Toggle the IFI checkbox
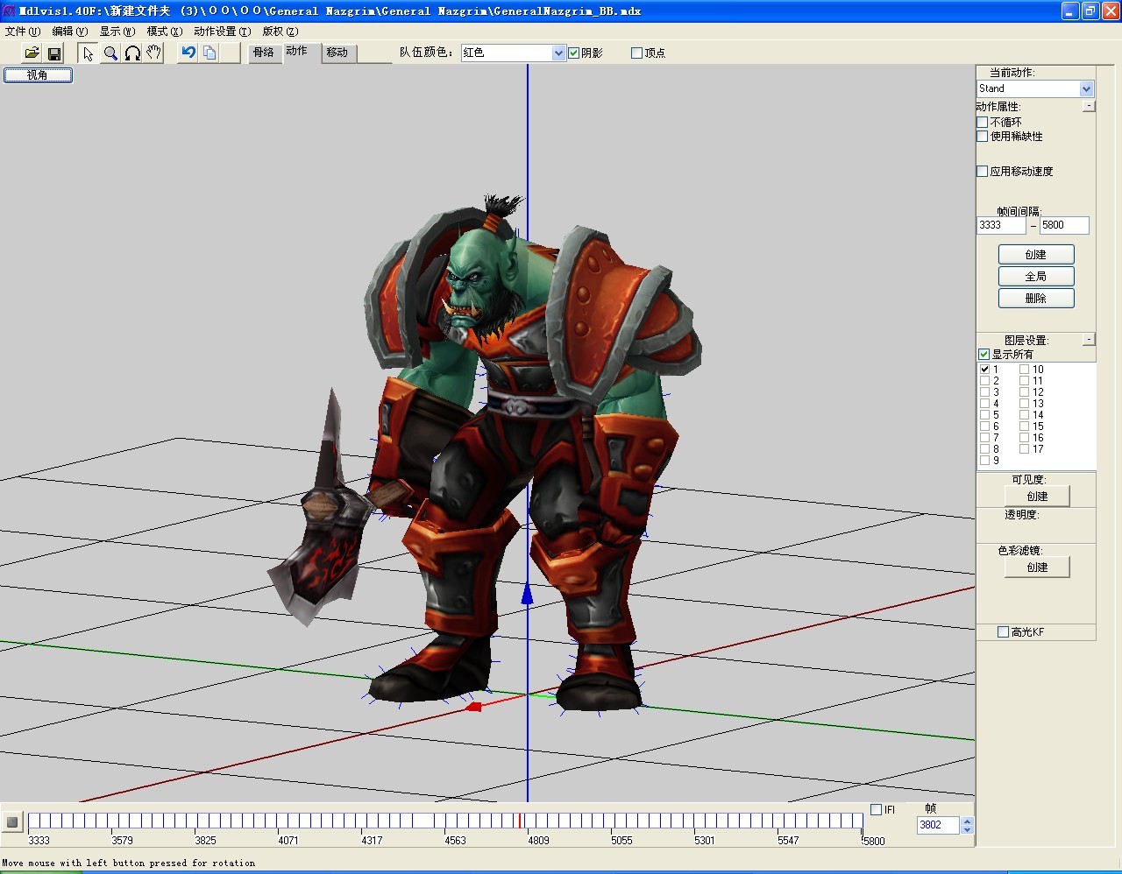The image size is (1122, 874). point(877,810)
